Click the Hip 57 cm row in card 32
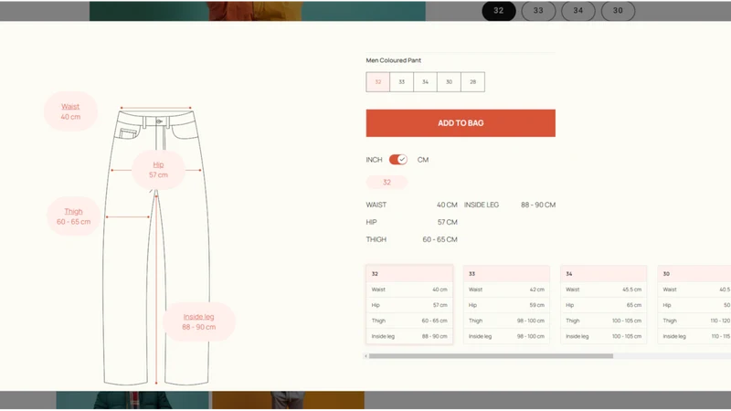Viewport: 731px width, 411px height. pos(409,305)
